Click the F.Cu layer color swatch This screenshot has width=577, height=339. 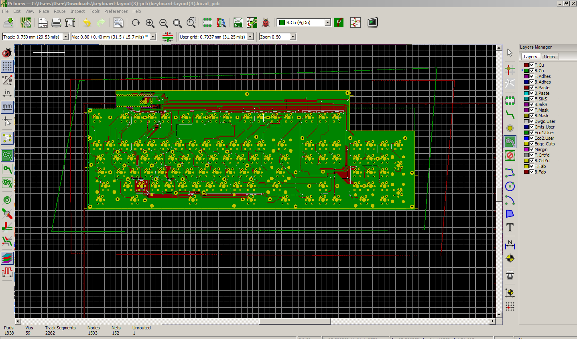coord(526,65)
